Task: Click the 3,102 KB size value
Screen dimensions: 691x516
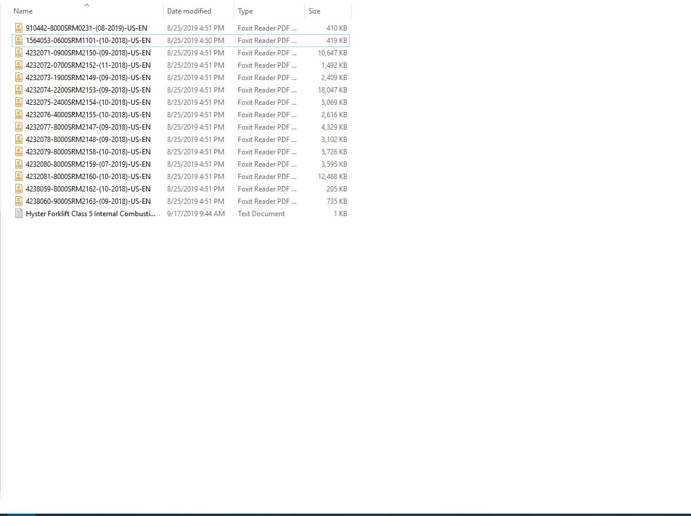Action: click(x=334, y=139)
